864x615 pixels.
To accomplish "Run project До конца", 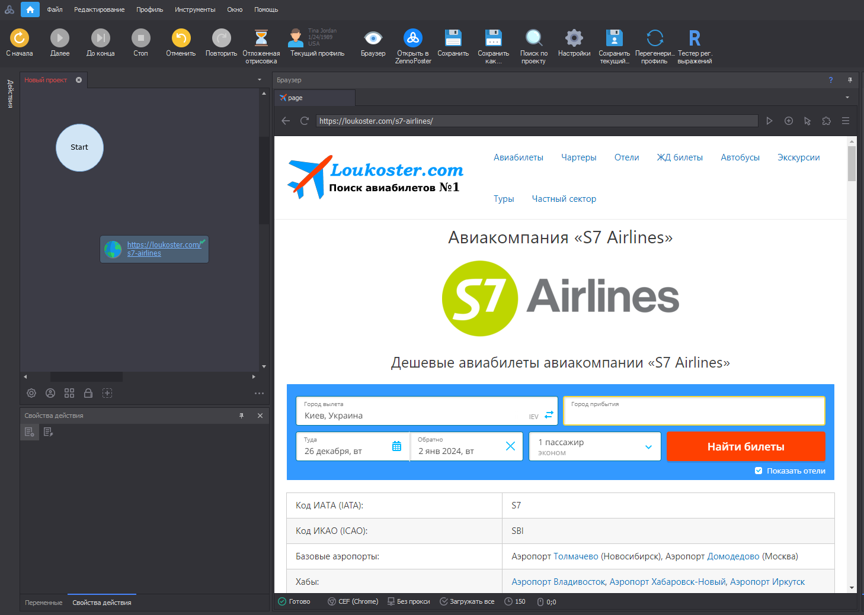I will click(x=101, y=38).
